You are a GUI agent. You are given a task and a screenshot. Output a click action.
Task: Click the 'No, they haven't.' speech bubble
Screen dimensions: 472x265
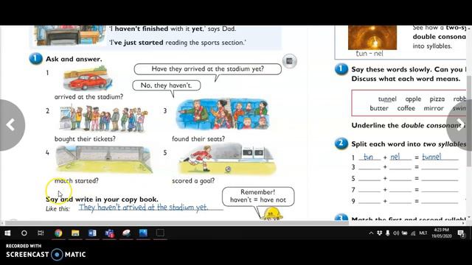coord(166,85)
